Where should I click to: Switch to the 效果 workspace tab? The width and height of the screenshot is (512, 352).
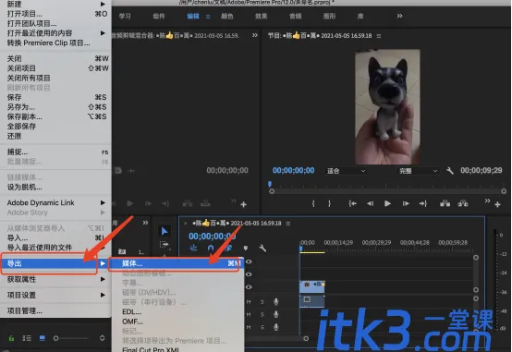(x=261, y=16)
